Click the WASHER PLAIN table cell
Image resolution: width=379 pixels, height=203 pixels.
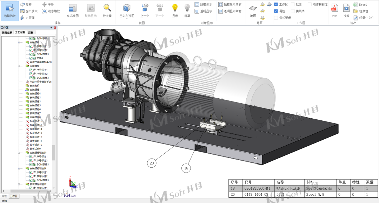tap(290, 188)
